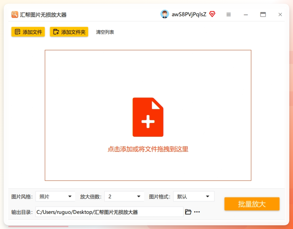
Task: Click the user avatar icon
Action: pos(165,14)
